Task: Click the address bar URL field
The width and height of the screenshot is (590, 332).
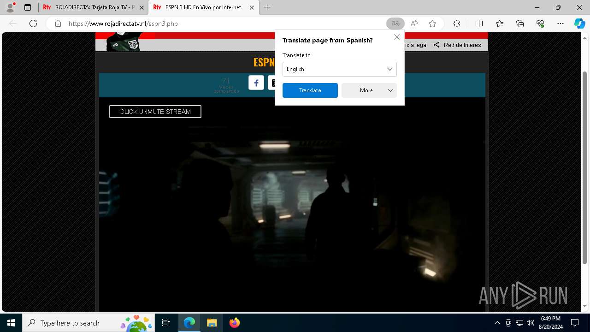Action: [221, 24]
